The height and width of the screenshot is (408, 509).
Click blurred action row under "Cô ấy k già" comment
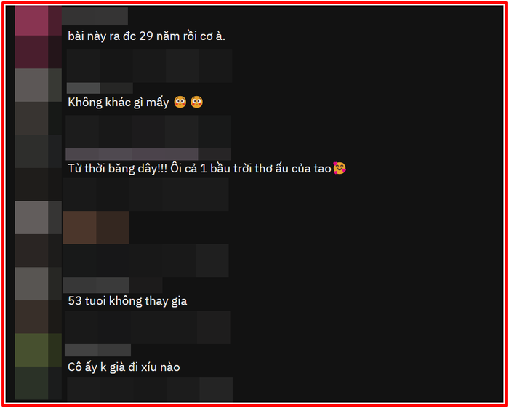(150, 390)
